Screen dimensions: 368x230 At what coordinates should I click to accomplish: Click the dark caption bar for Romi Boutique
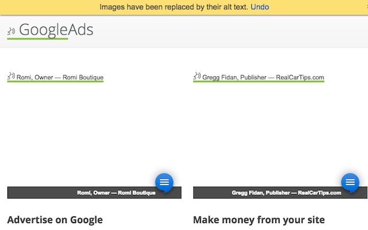coord(94,193)
